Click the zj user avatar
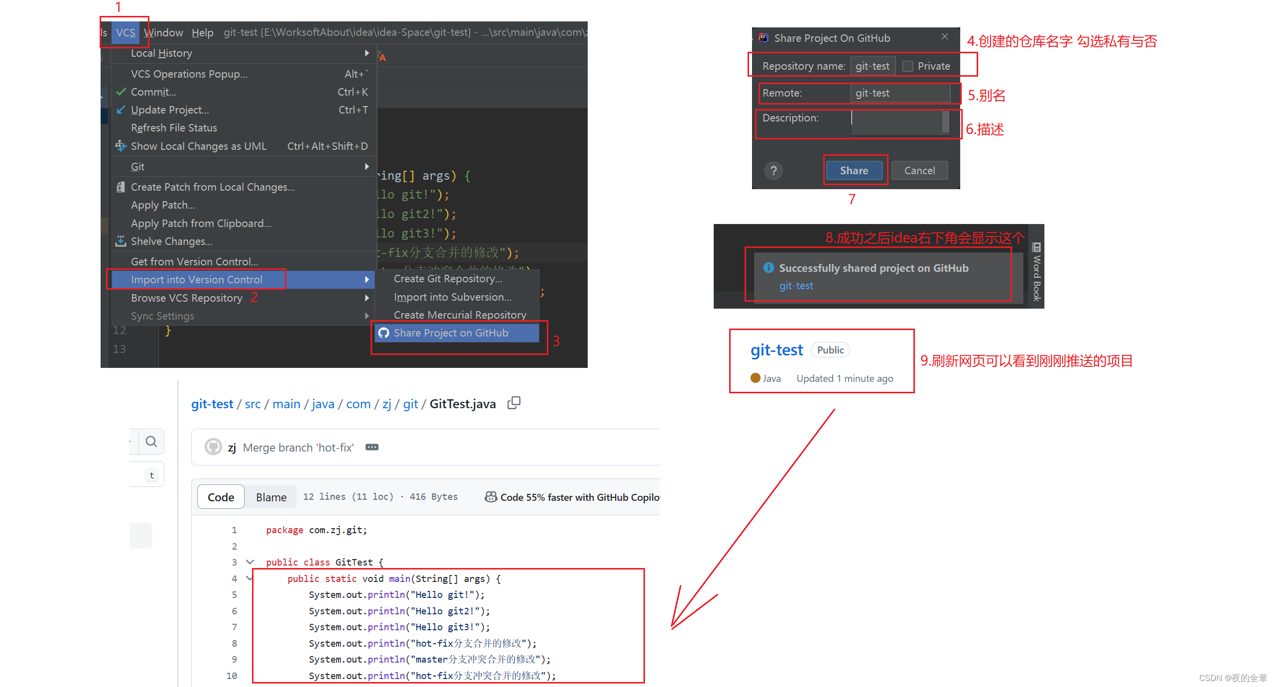1275x687 pixels. pyautogui.click(x=213, y=447)
